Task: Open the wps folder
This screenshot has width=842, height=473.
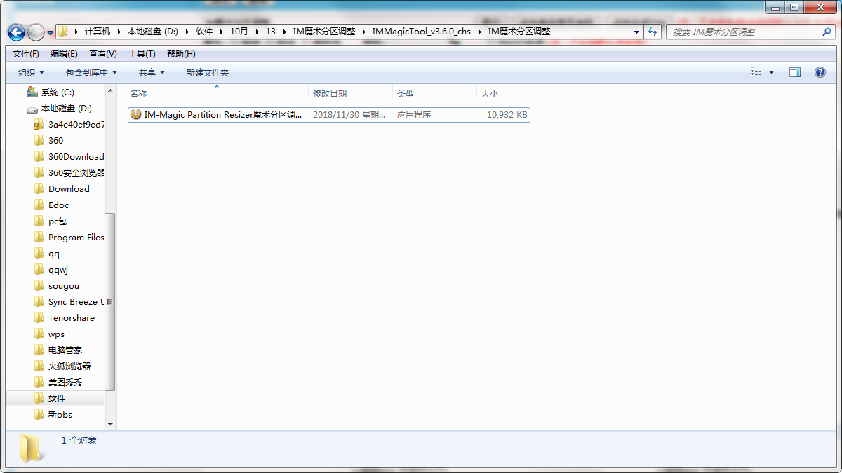Action: [56, 334]
